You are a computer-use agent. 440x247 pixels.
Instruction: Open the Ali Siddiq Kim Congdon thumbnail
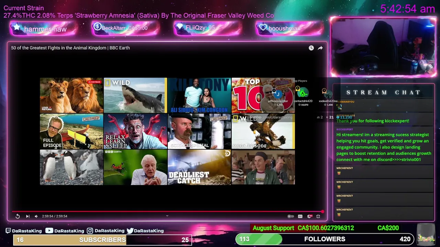pos(199,95)
